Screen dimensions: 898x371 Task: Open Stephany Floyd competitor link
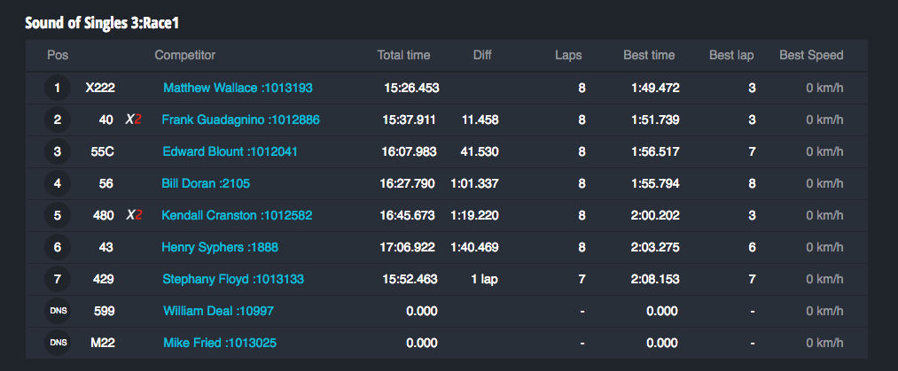[233, 280]
